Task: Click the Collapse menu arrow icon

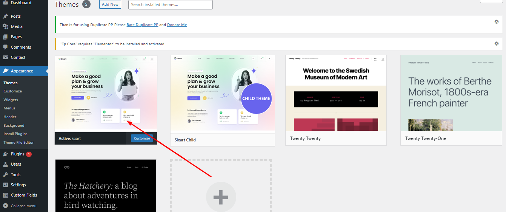Action: (x=5, y=206)
